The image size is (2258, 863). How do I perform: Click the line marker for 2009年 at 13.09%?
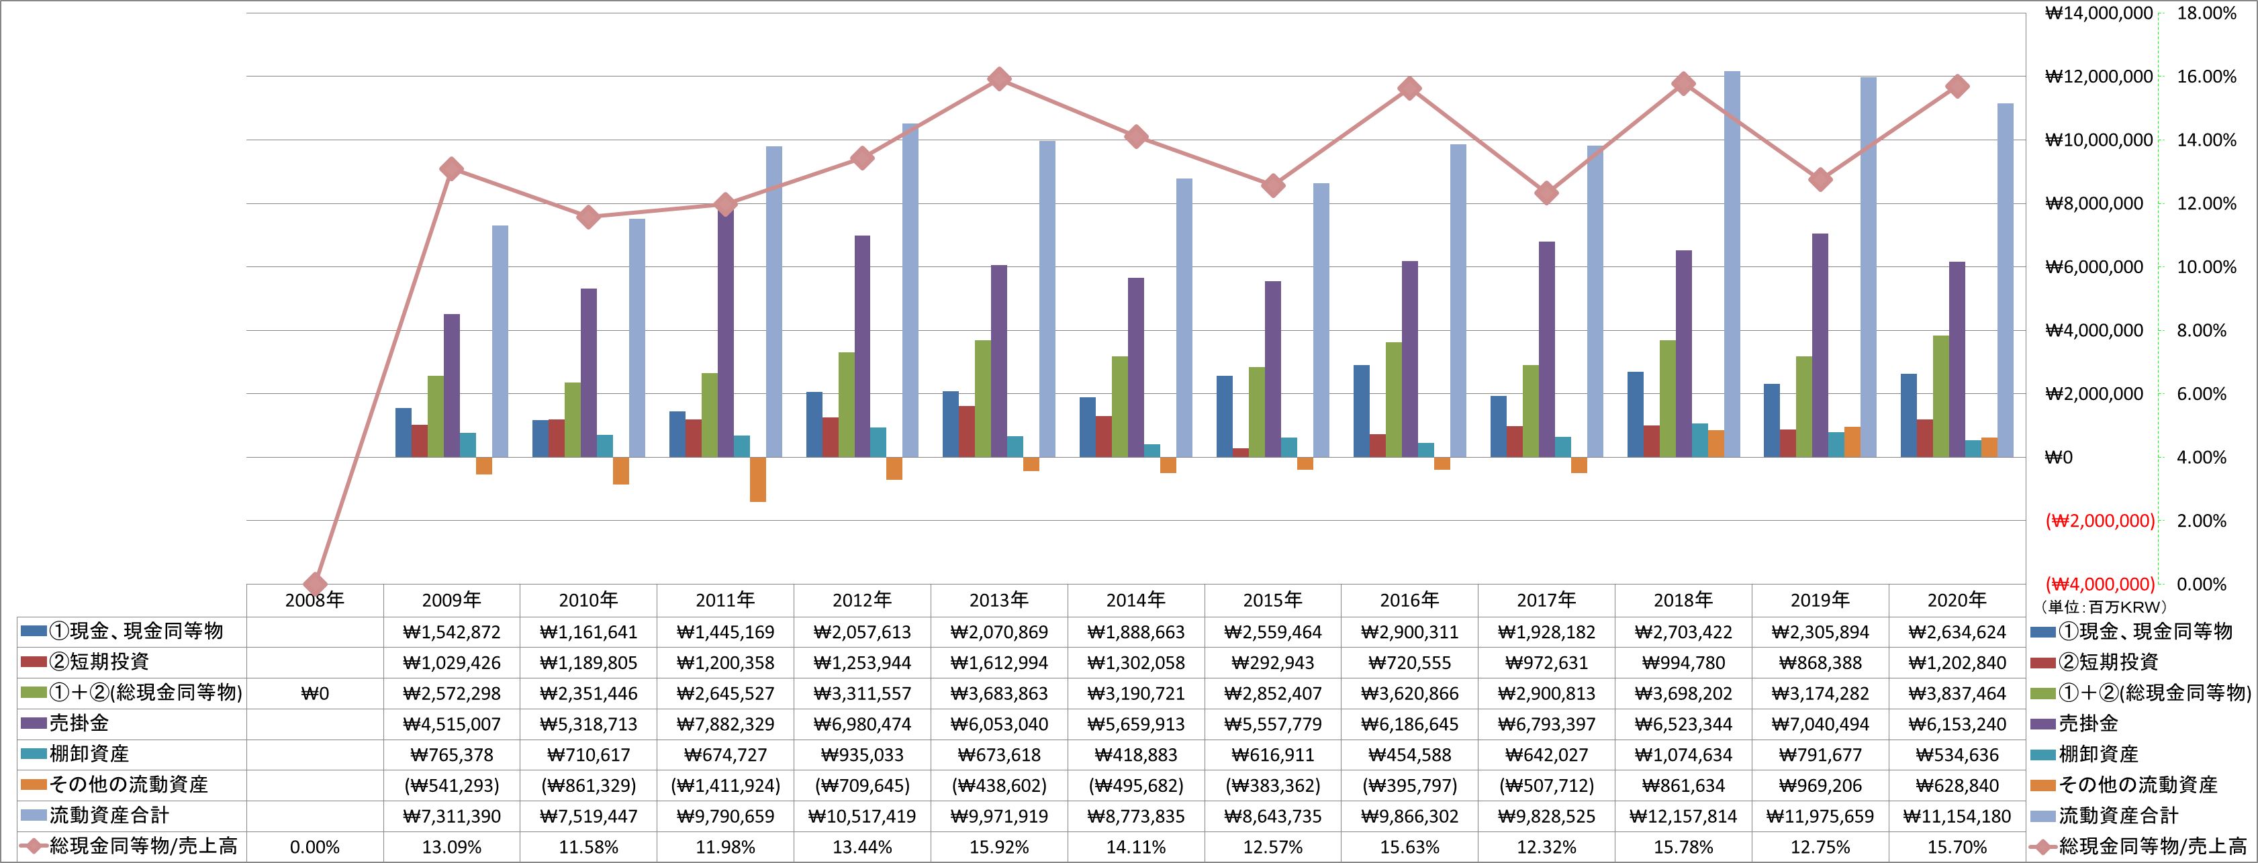point(451,169)
